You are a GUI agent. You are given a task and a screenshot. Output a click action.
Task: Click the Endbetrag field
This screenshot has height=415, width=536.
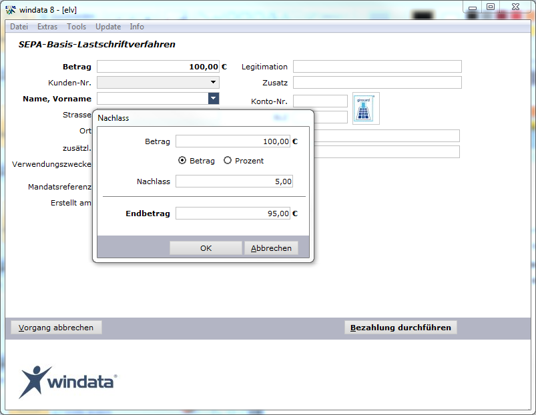click(x=233, y=214)
